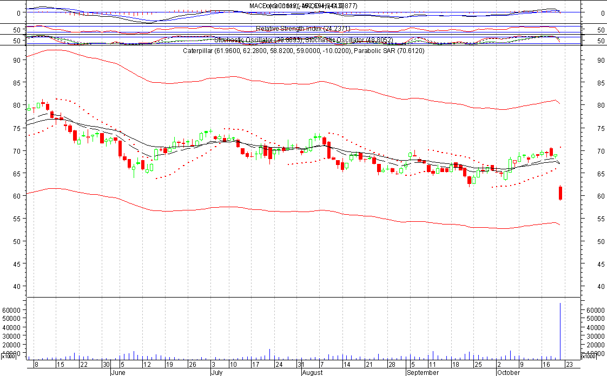Screen dimensions: 607x376
Task: Click date tick 22 in May
Action: (x=84, y=365)
